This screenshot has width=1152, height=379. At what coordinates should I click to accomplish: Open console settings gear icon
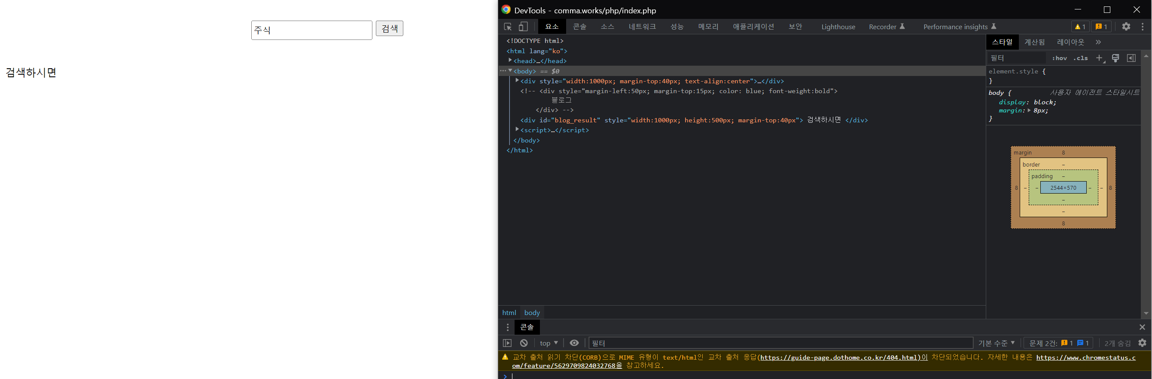[1142, 343]
